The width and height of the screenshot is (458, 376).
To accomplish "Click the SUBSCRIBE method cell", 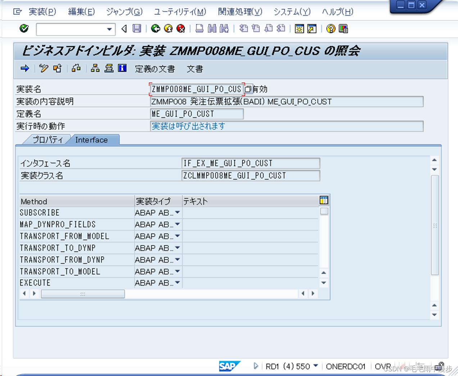I will tap(77, 212).
